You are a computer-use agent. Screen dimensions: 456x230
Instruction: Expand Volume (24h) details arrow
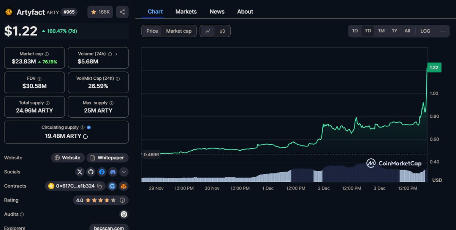click(116, 54)
